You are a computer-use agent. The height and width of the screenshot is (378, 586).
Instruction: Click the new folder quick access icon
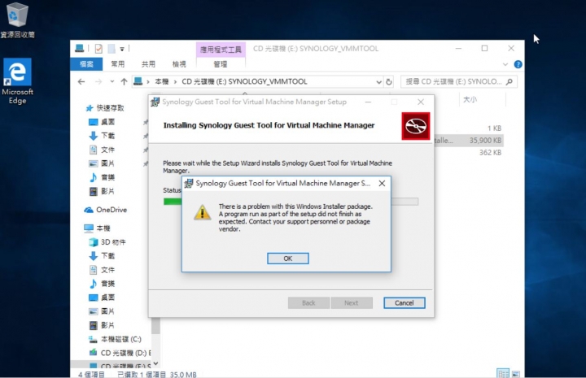click(x=112, y=49)
